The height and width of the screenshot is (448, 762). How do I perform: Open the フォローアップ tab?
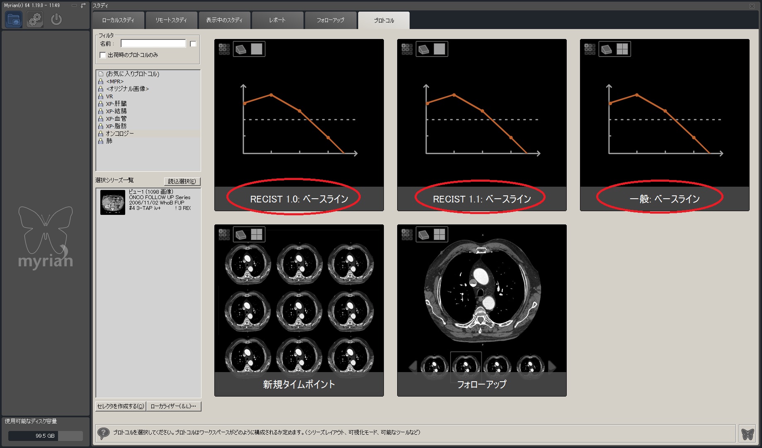click(330, 20)
